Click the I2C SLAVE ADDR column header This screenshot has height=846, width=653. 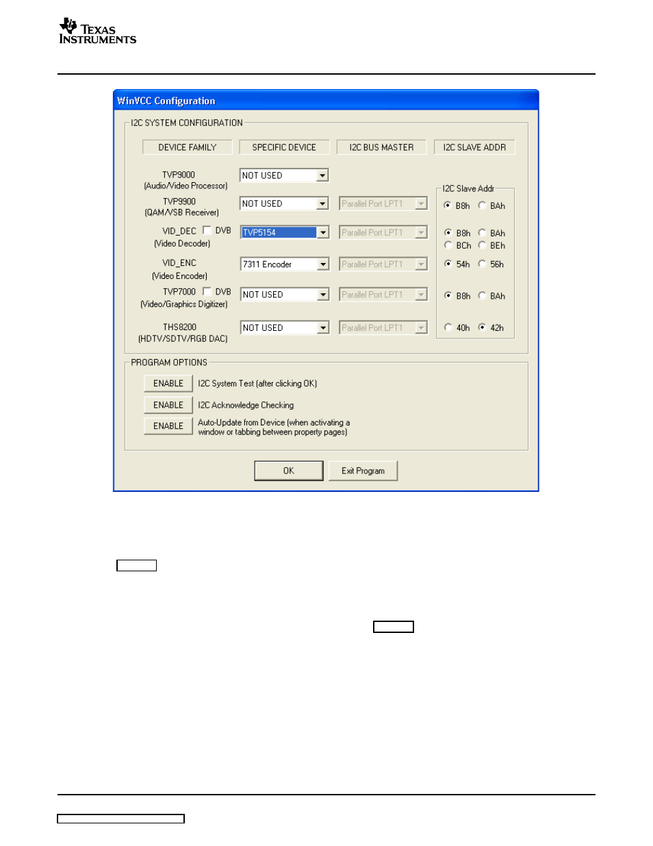coord(474,147)
